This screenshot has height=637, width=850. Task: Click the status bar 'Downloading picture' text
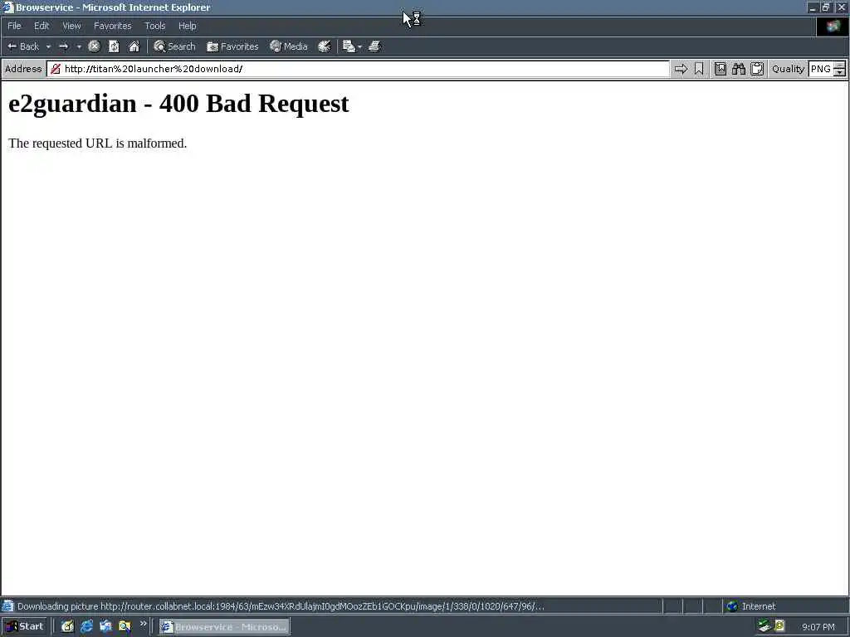tap(281, 606)
